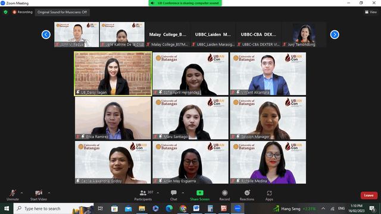Open Task View on the taskbar
The height and width of the screenshot is (214, 381).
point(101,209)
